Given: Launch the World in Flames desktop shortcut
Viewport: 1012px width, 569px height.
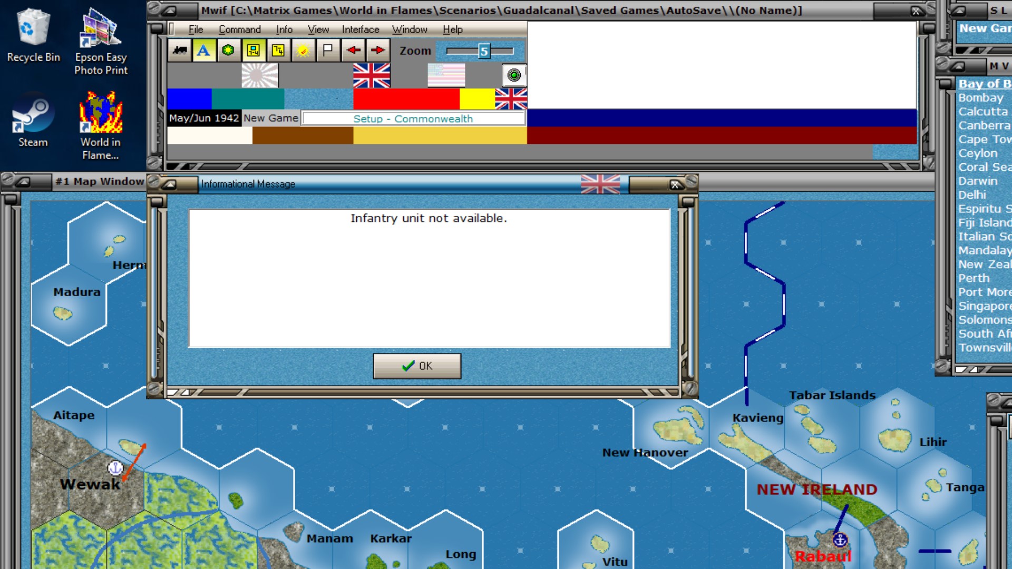Looking at the screenshot, I should pos(101,126).
